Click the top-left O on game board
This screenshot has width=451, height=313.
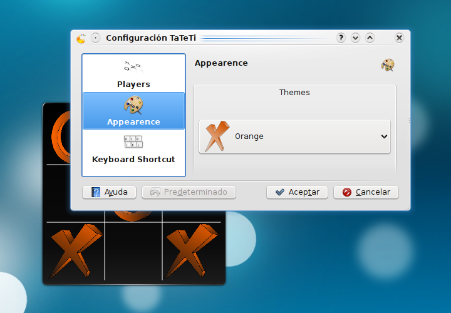click(61, 137)
